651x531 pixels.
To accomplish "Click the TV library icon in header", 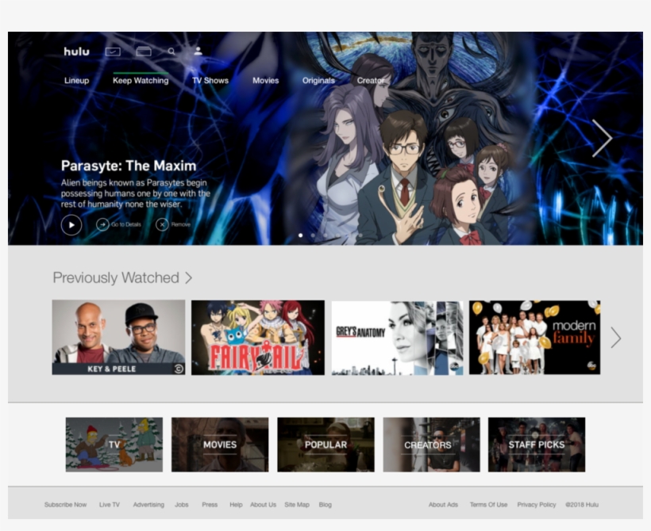I will coord(144,50).
